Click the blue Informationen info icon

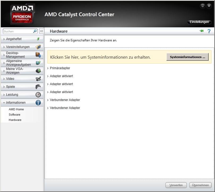click(x=38, y=103)
